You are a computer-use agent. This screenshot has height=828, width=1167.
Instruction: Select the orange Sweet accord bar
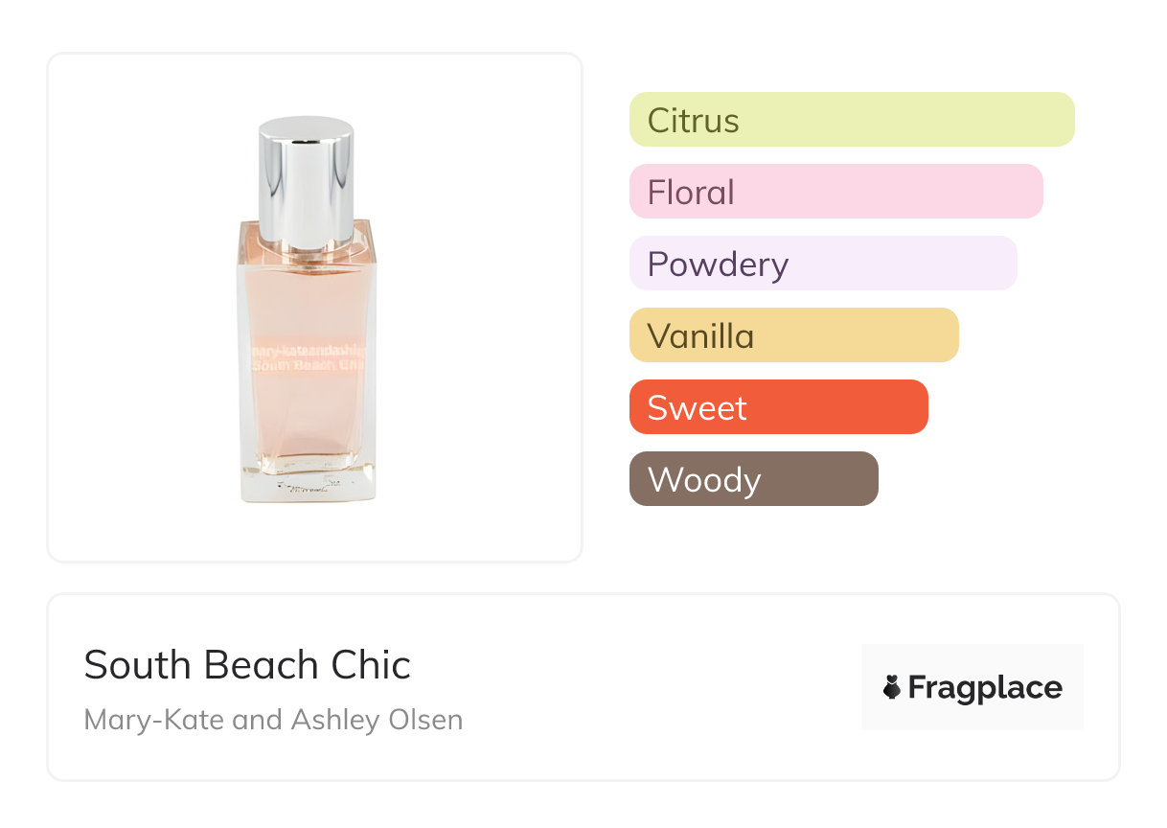pos(778,407)
